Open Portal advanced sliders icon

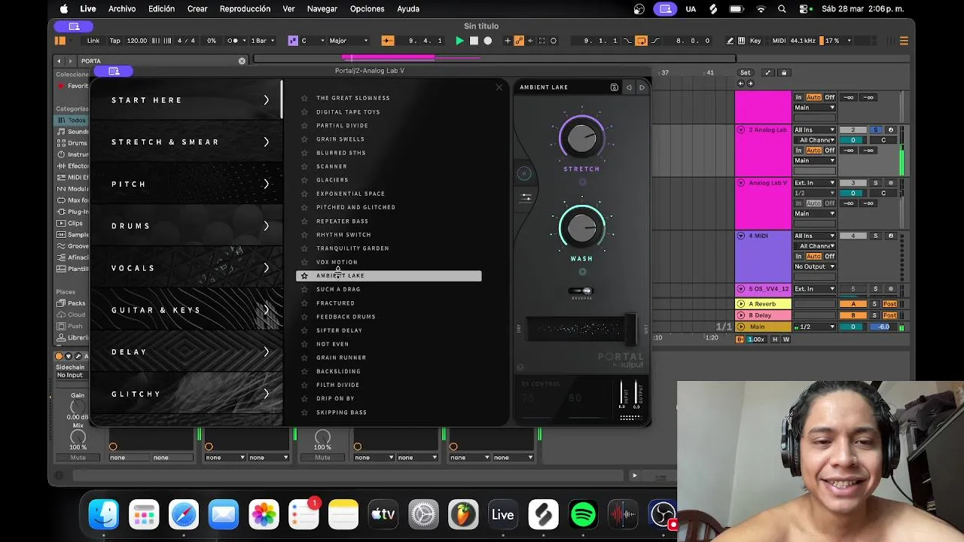click(x=526, y=198)
